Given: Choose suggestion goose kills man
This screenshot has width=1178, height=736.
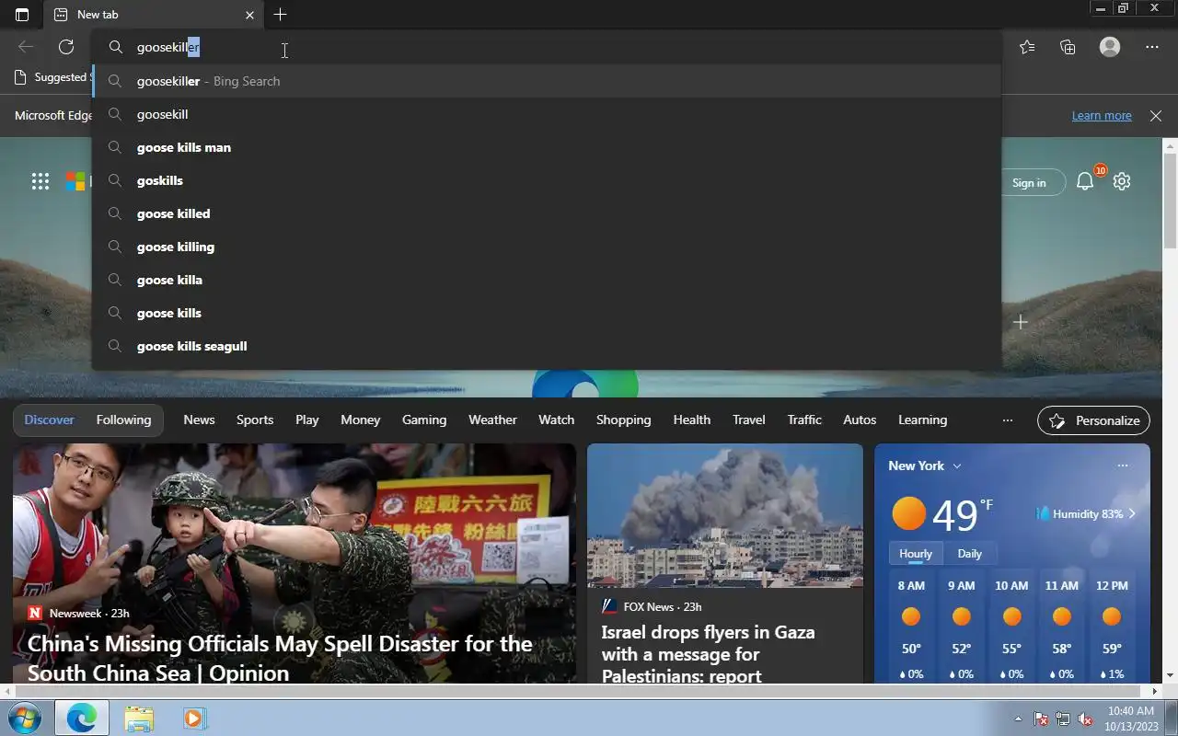Looking at the screenshot, I should pos(547,147).
